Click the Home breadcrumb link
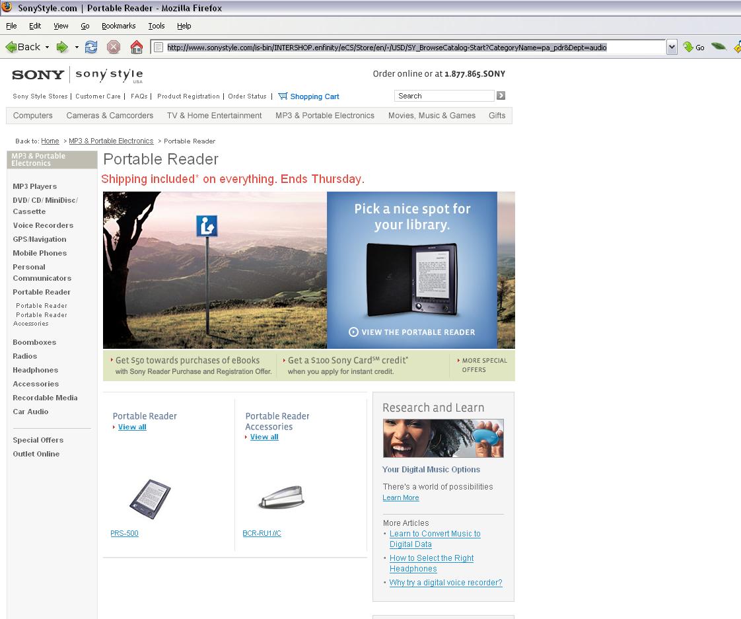741x619 pixels. [50, 141]
